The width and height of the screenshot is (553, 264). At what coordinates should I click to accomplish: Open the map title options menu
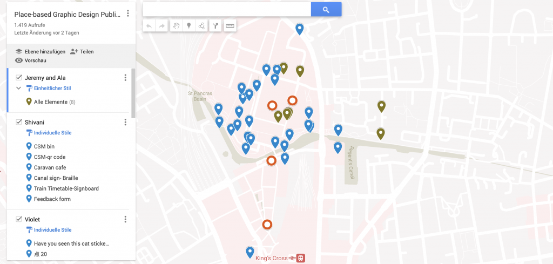pyautogui.click(x=128, y=13)
